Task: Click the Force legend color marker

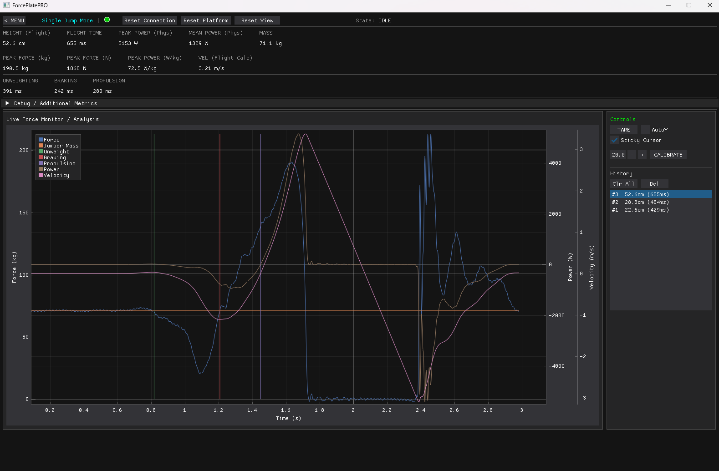Action: pos(41,140)
